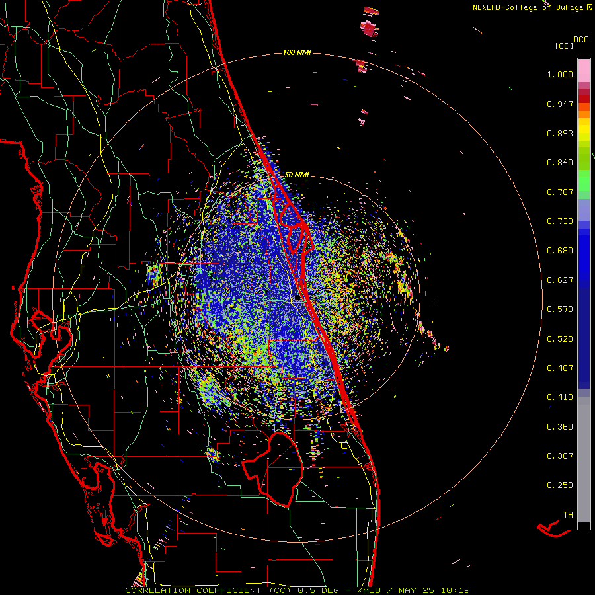This screenshot has height=595, width=595.
Task: Select the 1.000 scale value
Action: pyautogui.click(x=560, y=74)
